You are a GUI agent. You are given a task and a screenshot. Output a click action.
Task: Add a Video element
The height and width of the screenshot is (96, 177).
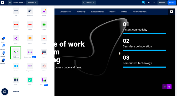[x=44, y=25]
